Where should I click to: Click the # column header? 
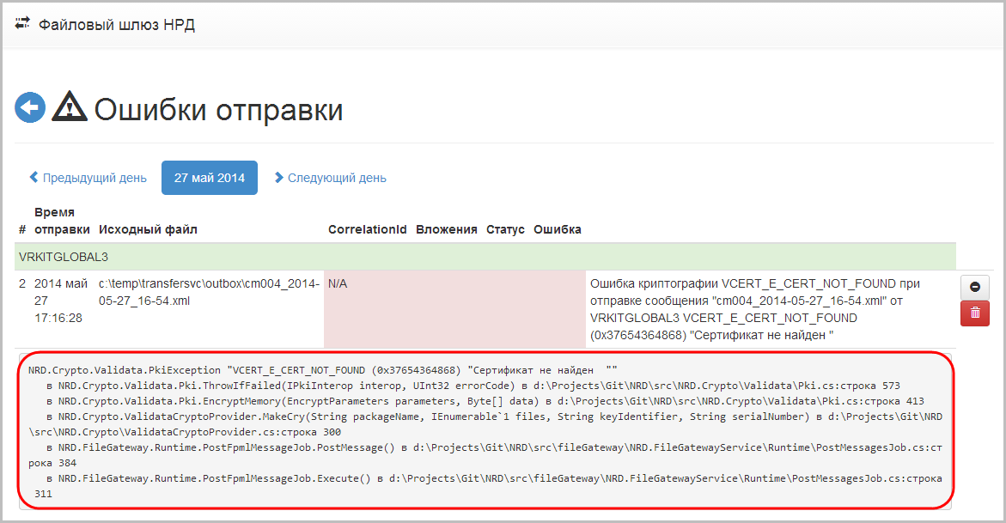click(22, 230)
